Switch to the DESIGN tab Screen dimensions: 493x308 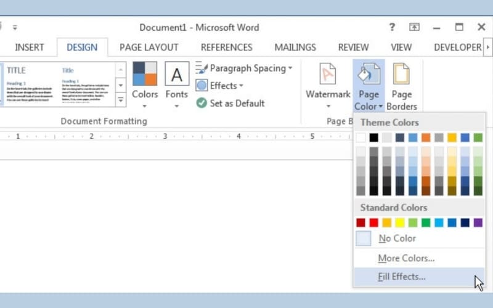82,47
